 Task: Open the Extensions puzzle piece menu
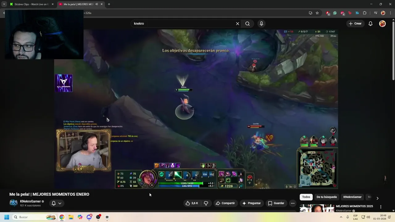(x=364, y=13)
